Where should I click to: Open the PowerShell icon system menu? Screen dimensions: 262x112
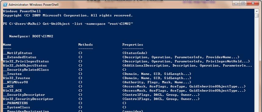(5, 5)
